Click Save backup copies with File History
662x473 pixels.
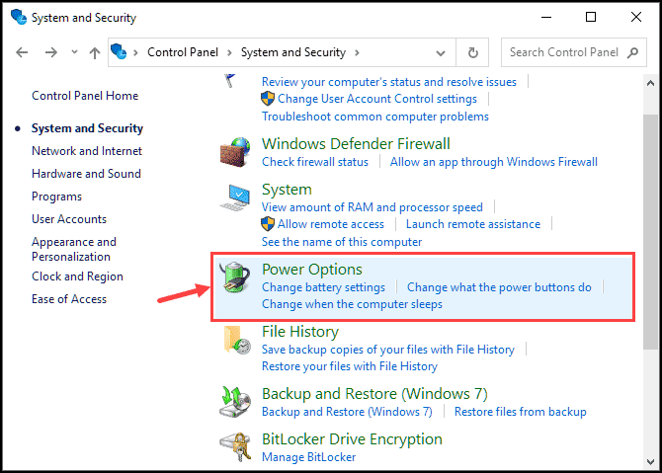pos(388,350)
